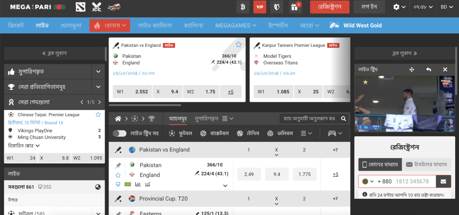
Task: Click the gift box promotions icon
Action: pos(294,7)
